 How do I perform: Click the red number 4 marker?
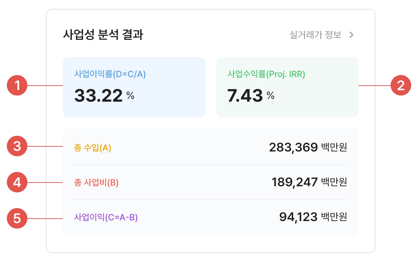[x=17, y=183]
